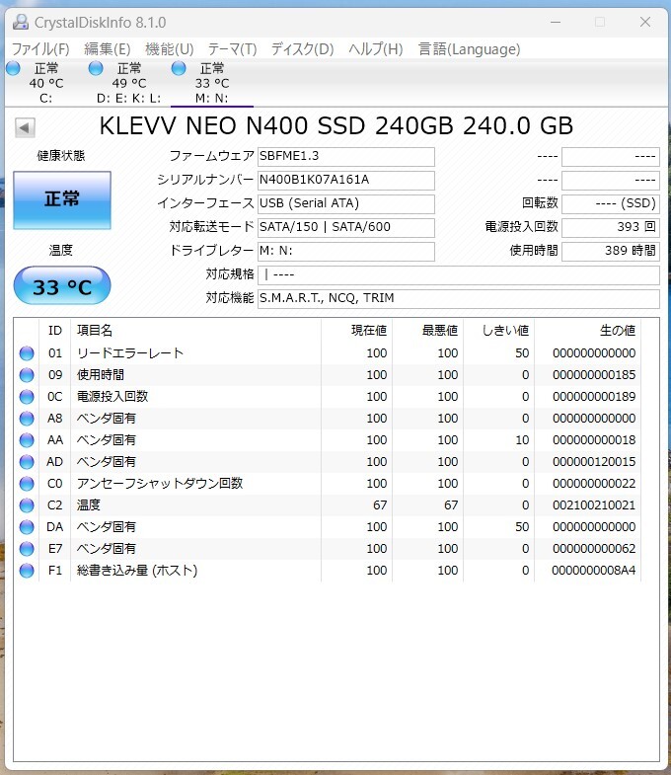Click status icon of 0C 電源投入回数 row
The width and height of the screenshot is (671, 775).
pos(27,397)
